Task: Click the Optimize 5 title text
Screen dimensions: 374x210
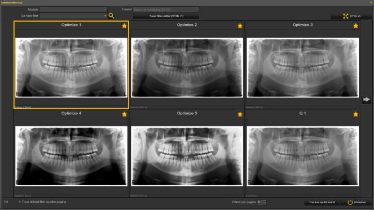Action: click(187, 113)
